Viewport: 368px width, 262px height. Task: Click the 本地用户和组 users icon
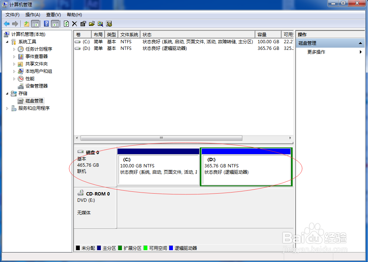coord(21,71)
